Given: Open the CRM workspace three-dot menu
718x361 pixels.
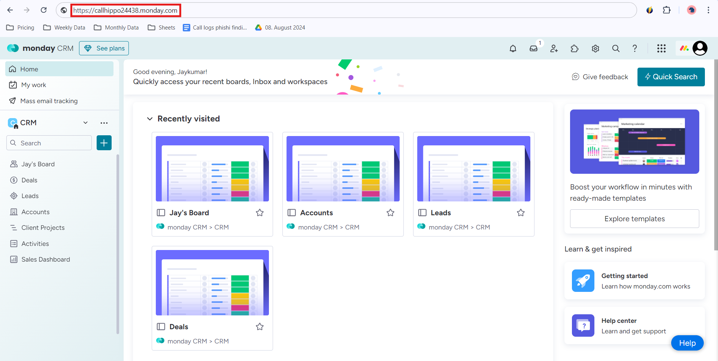Looking at the screenshot, I should 104,123.
